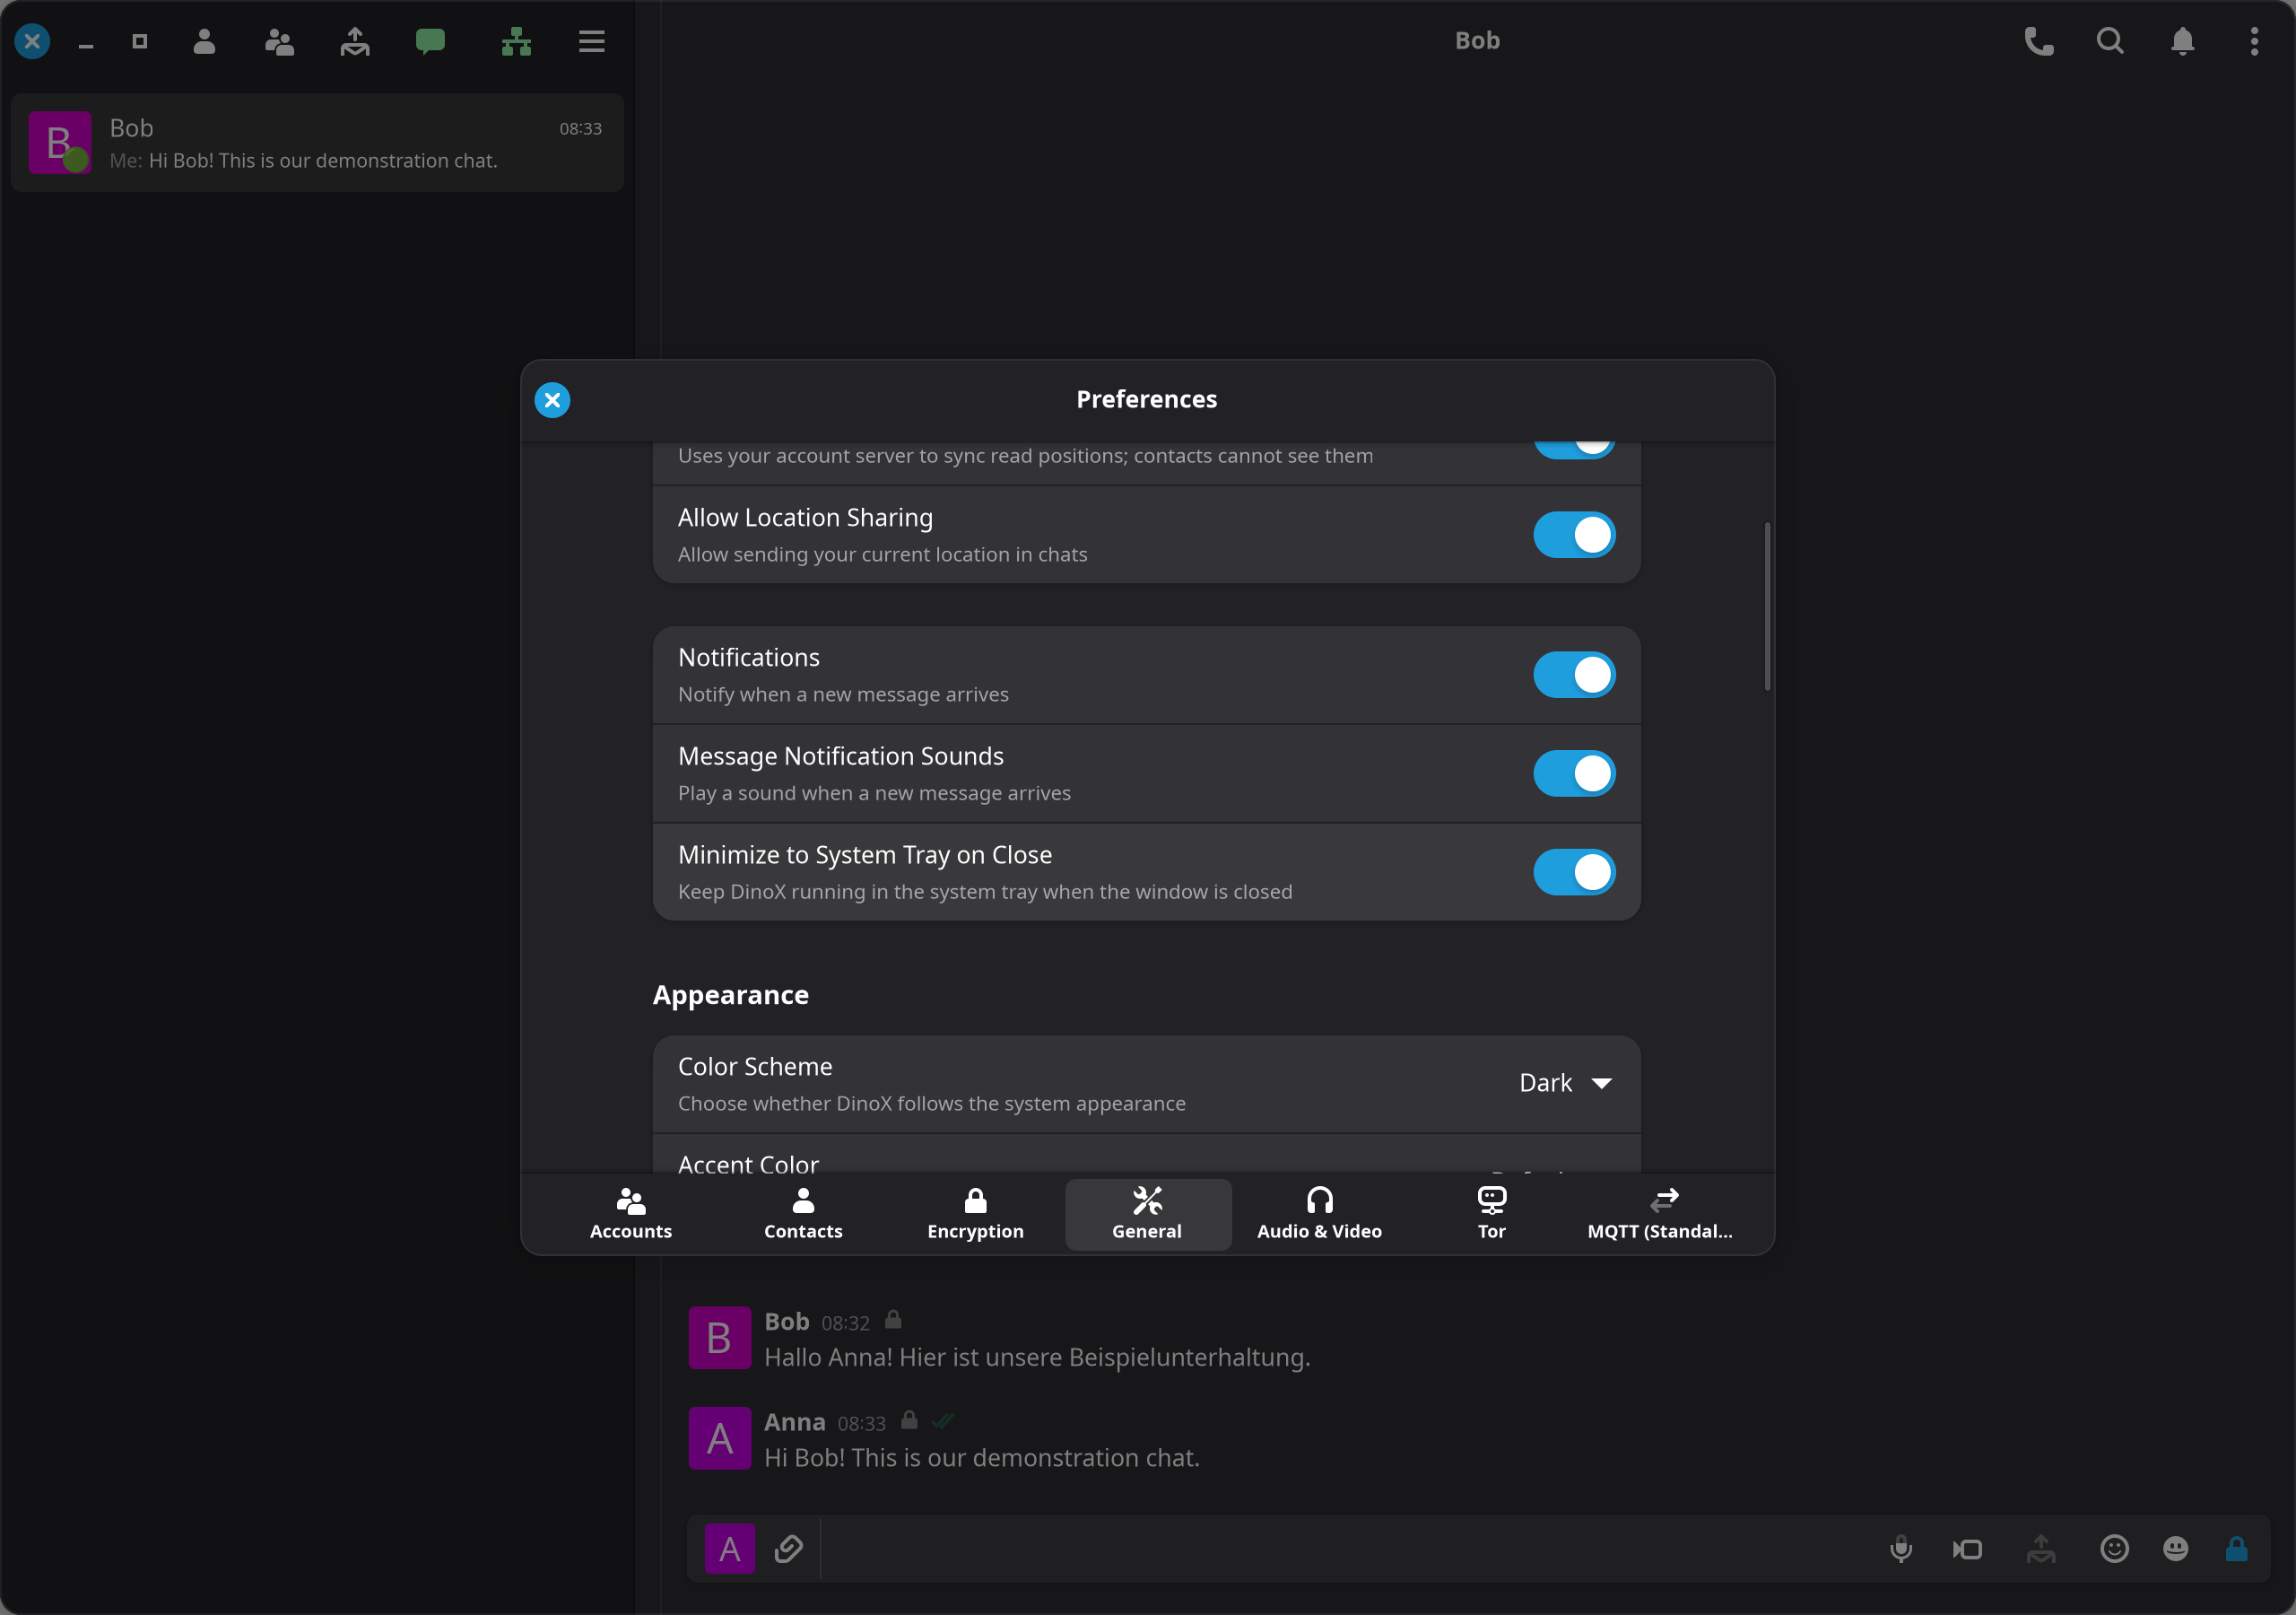Click Anna's avatar in the chat message
Viewport: 2296px width, 1615px height.
point(719,1438)
